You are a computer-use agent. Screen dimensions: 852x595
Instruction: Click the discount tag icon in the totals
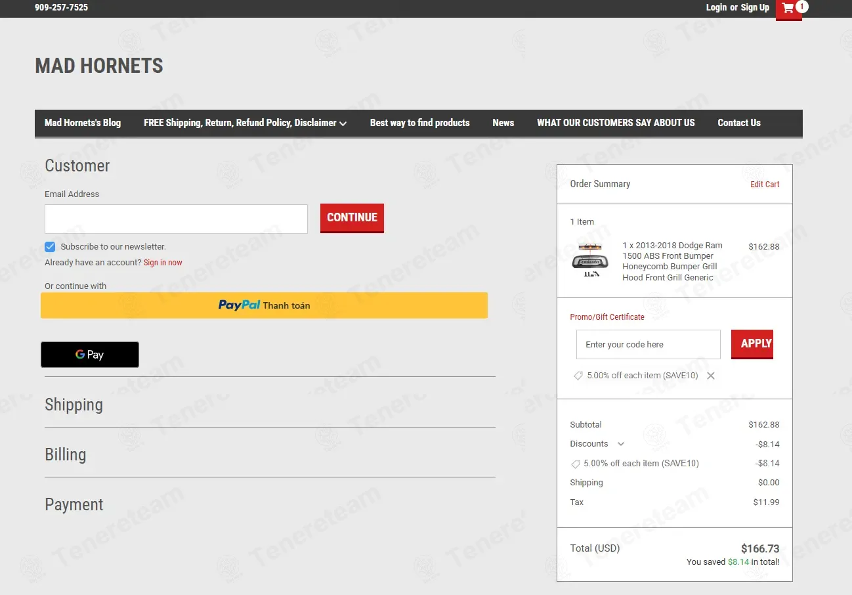pyautogui.click(x=576, y=464)
